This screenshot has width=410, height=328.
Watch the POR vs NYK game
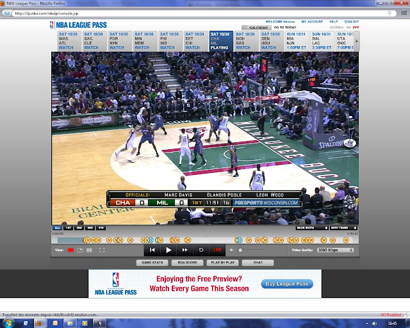120,41
